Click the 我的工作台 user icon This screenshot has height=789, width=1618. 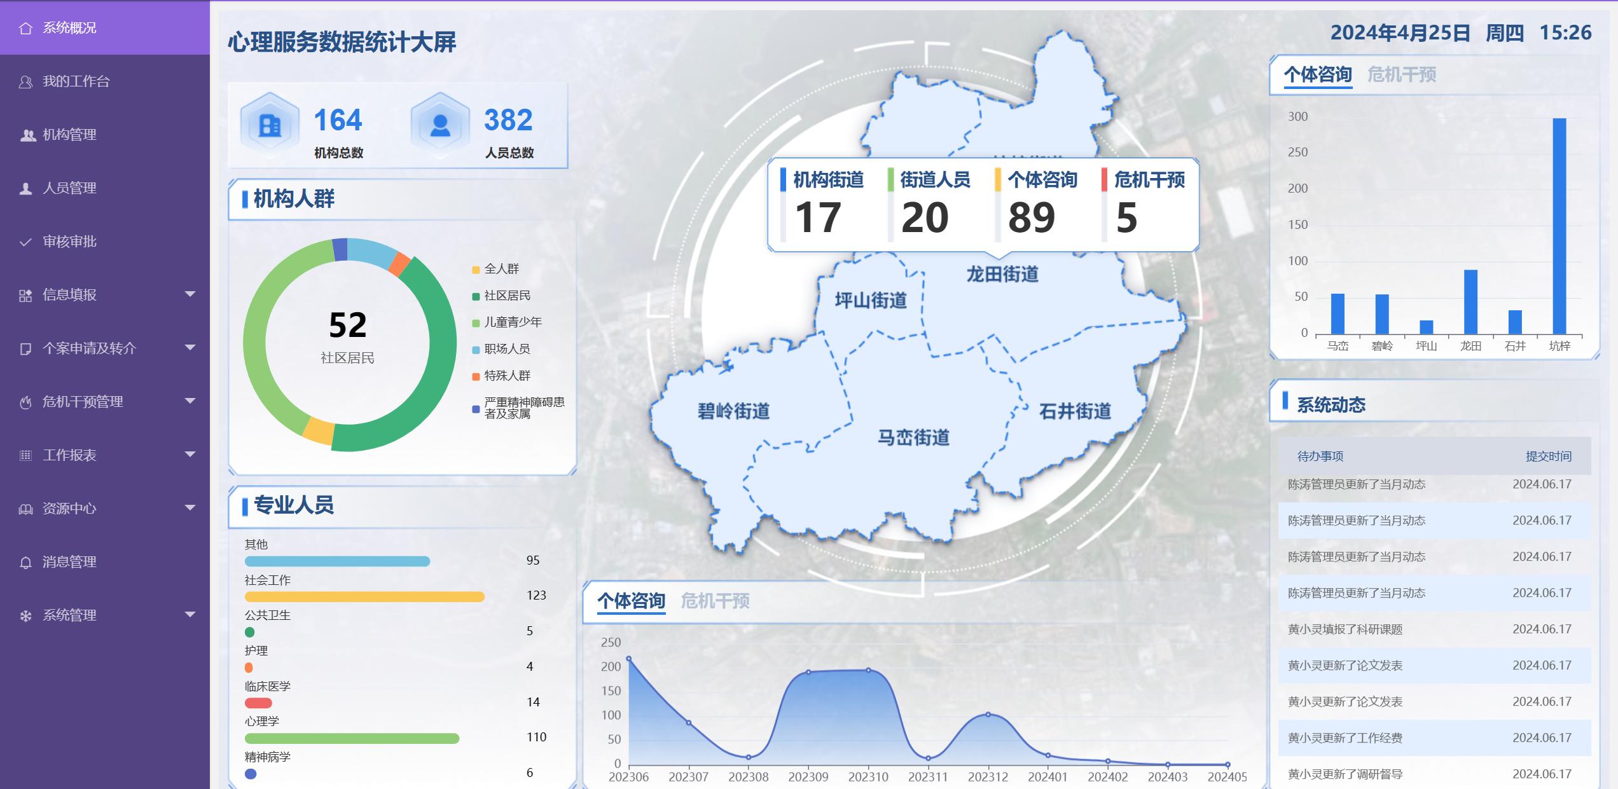(x=25, y=82)
